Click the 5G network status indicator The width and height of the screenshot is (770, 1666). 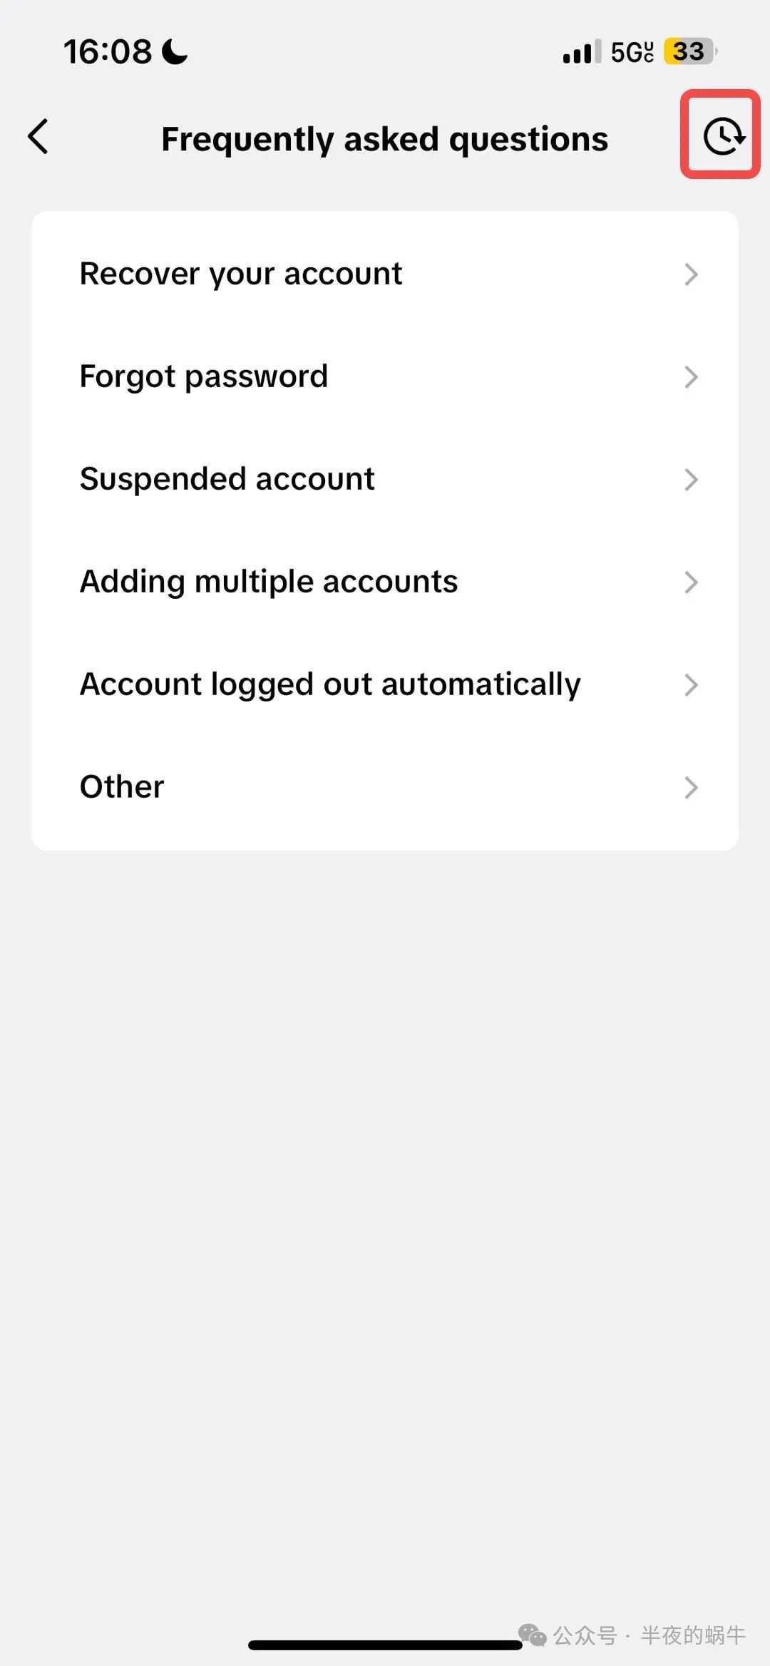[x=630, y=51]
